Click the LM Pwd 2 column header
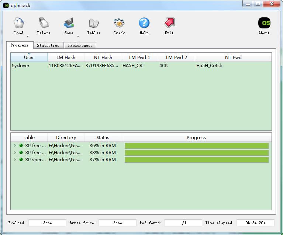The height and width of the screenshot is (235, 283). (176, 58)
